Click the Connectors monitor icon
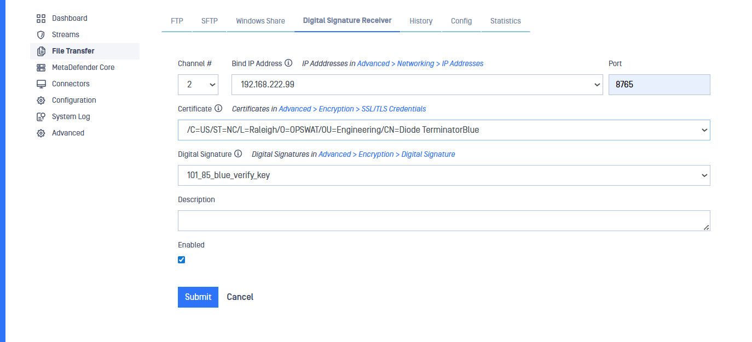Viewport: 752px width, 342px height. tap(41, 84)
